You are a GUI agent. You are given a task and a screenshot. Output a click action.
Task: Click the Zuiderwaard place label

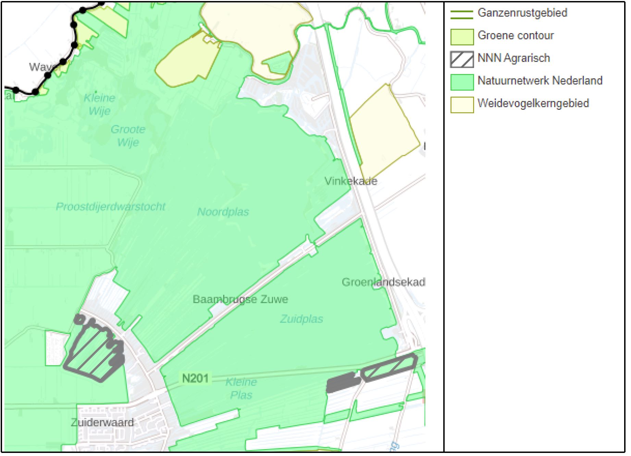102,422
